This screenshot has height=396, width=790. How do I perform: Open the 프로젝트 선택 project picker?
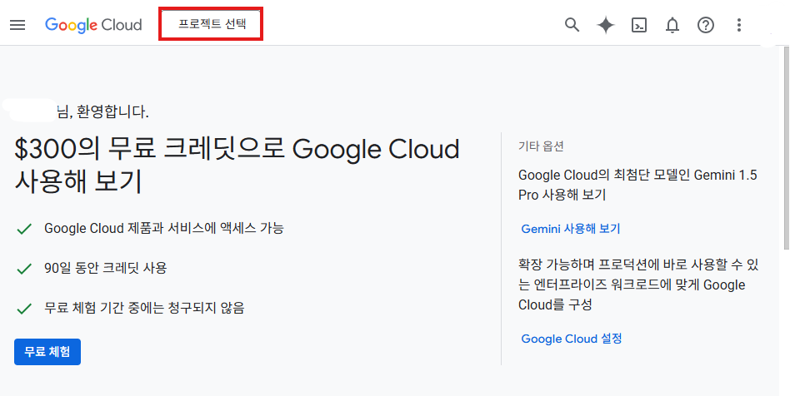[x=212, y=24]
